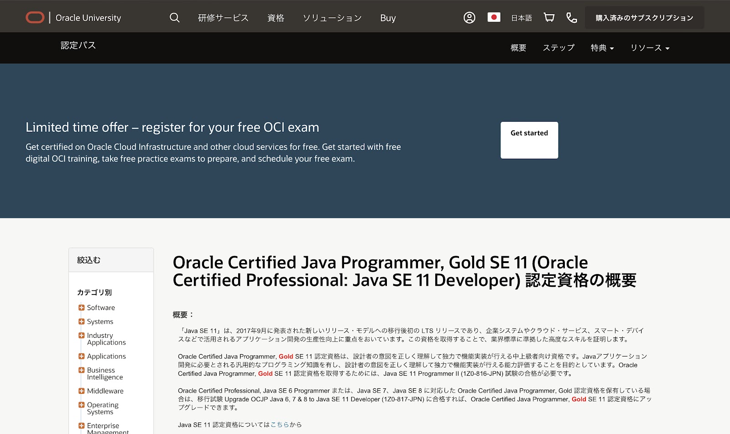Screen dimensions: 730x434
Task: Open the リソース dropdown menu
Action: pos(650,48)
